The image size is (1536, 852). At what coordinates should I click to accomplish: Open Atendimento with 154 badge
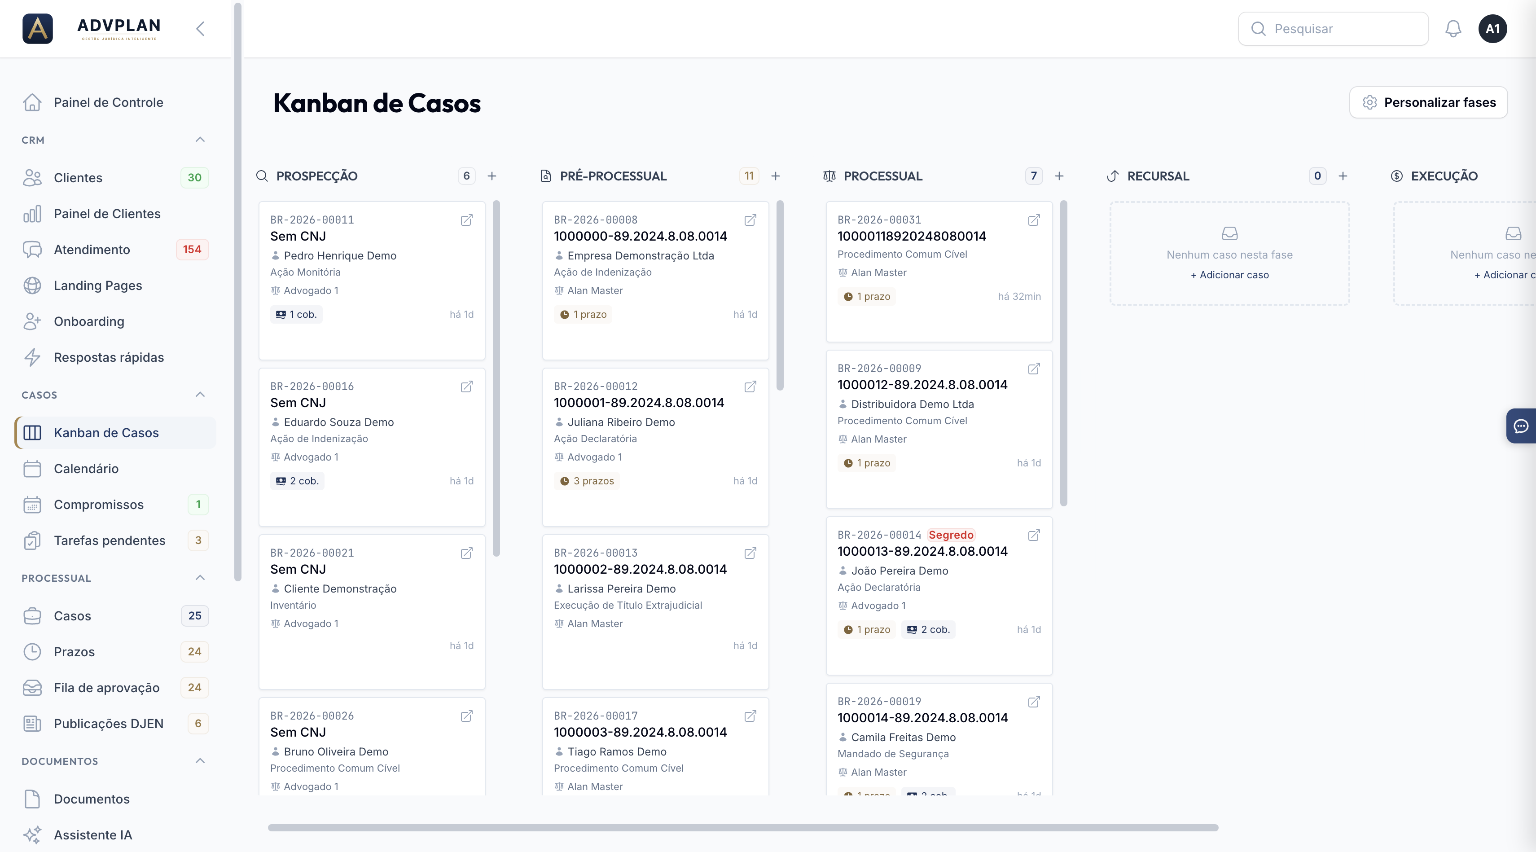coord(115,249)
